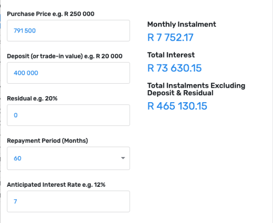
Task: Click the Repayment Period dropdown arrow
Action: coord(123,158)
